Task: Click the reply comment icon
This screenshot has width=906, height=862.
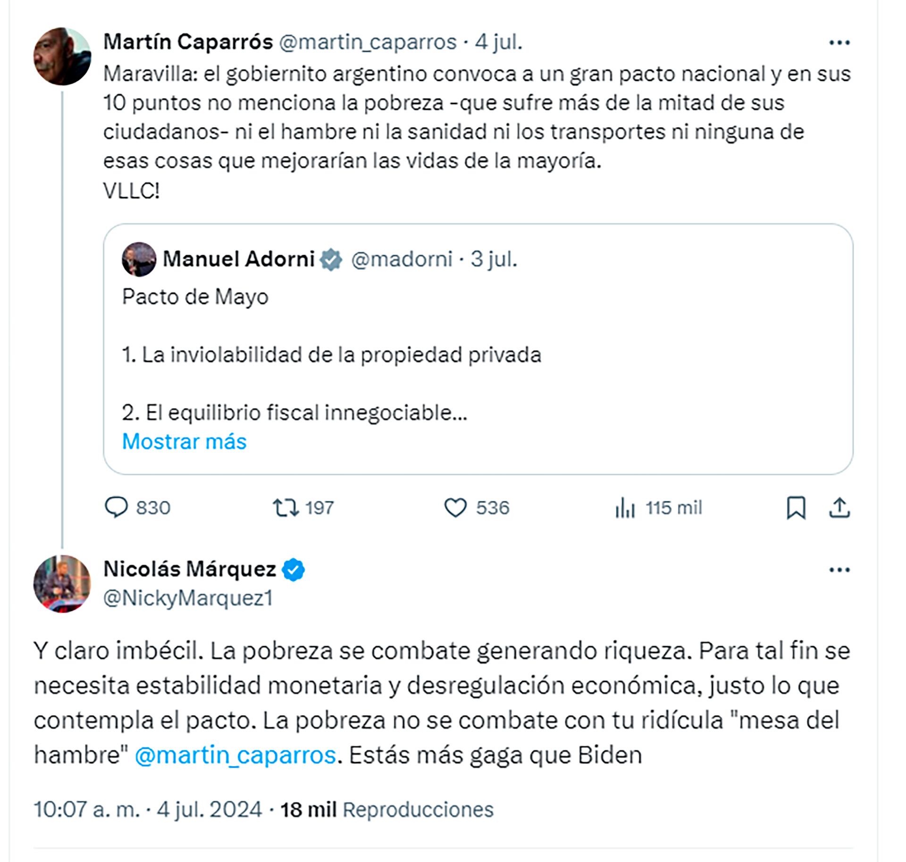Action: click(116, 508)
